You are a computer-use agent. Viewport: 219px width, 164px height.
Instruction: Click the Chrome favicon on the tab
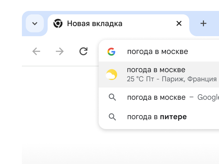tap(58, 24)
